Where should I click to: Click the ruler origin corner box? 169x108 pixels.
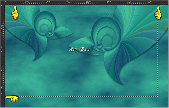point(3,3)
